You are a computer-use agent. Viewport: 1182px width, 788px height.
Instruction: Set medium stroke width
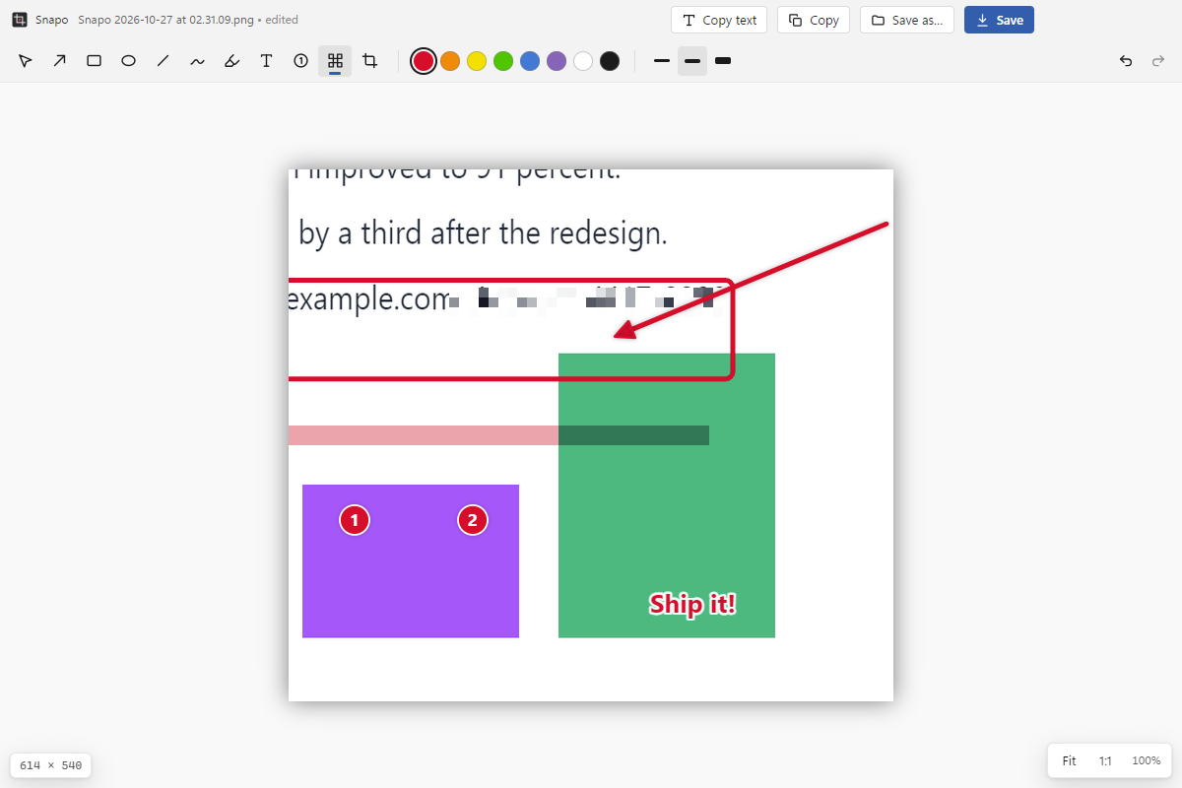(692, 61)
